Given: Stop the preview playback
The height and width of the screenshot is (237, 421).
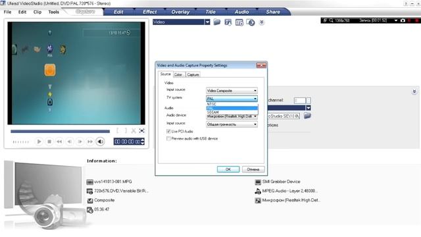Looking at the screenshot, I should pyautogui.click(x=49, y=142).
